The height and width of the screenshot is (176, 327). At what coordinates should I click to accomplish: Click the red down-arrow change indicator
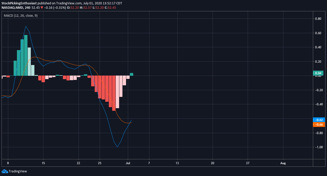pyautogui.click(x=42, y=8)
